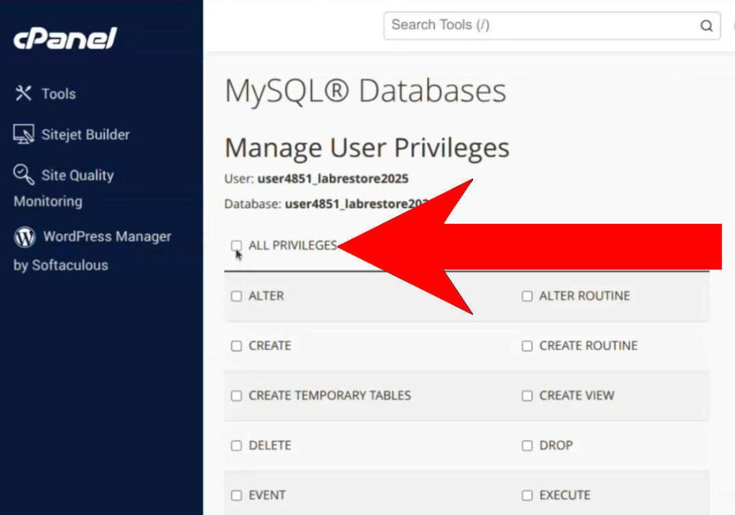
Task: Click the MySQL® Databases heading
Action: [x=365, y=91]
